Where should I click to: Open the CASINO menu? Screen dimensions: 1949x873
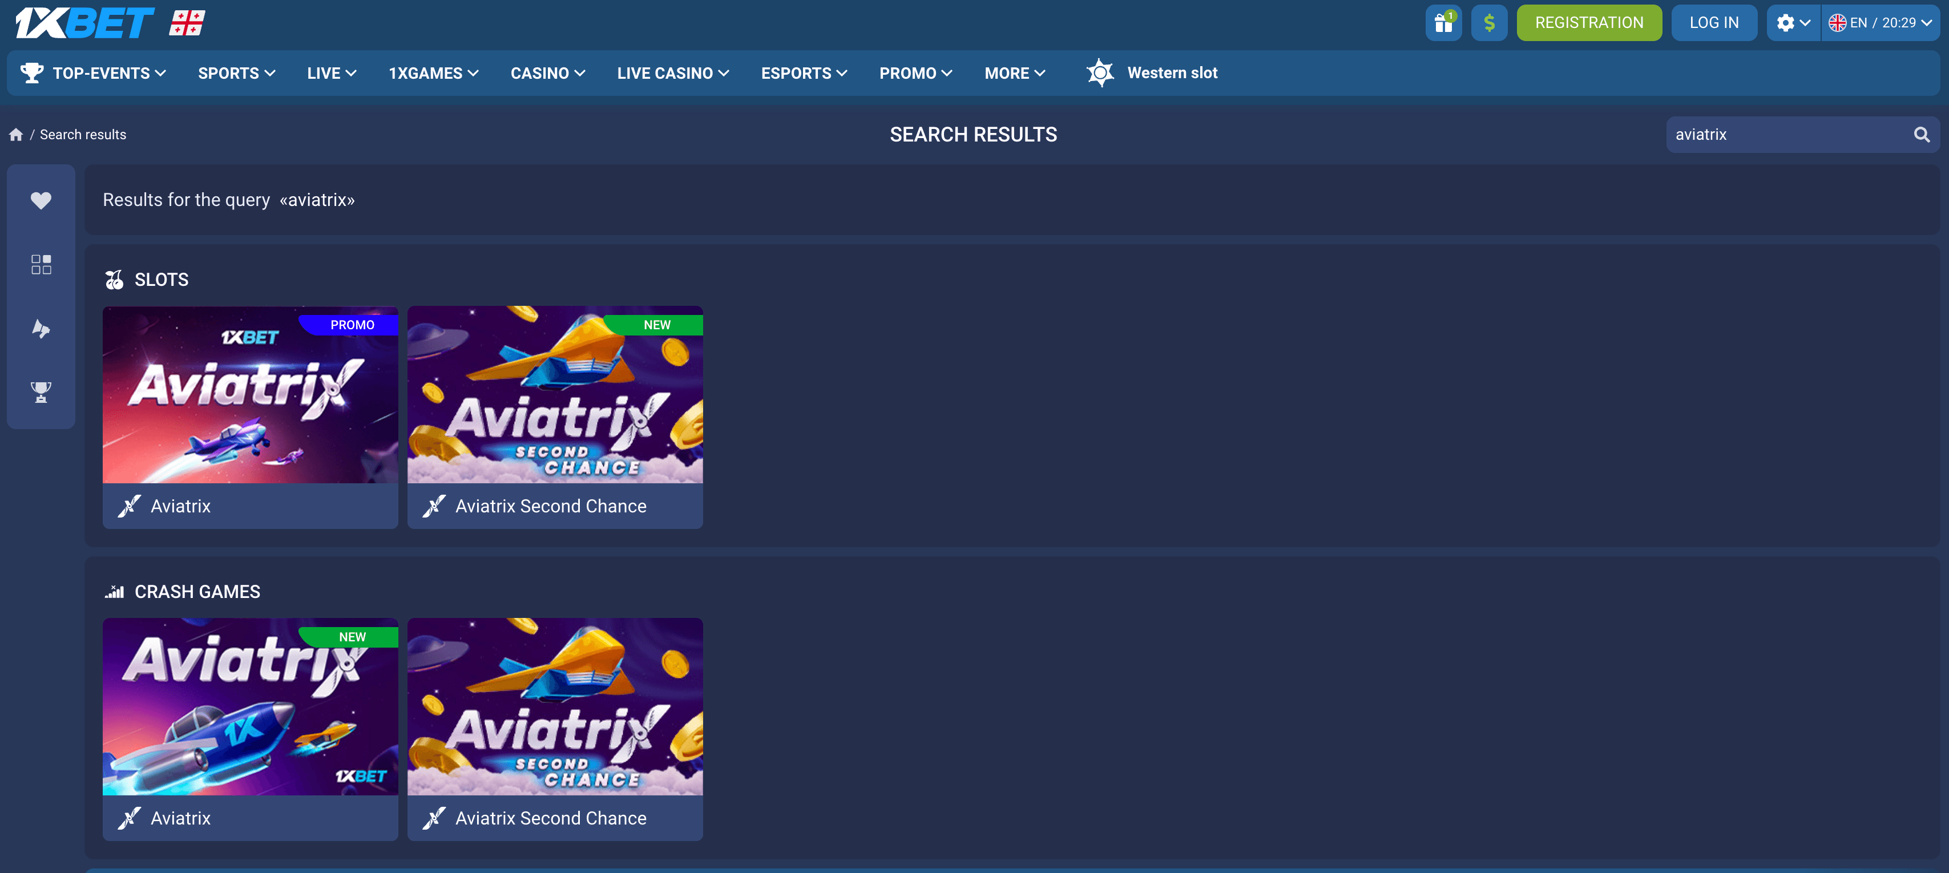[x=547, y=74]
